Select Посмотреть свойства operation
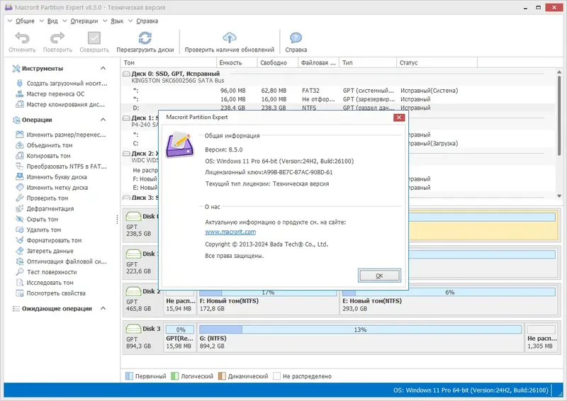567x401 pixels. [50, 293]
